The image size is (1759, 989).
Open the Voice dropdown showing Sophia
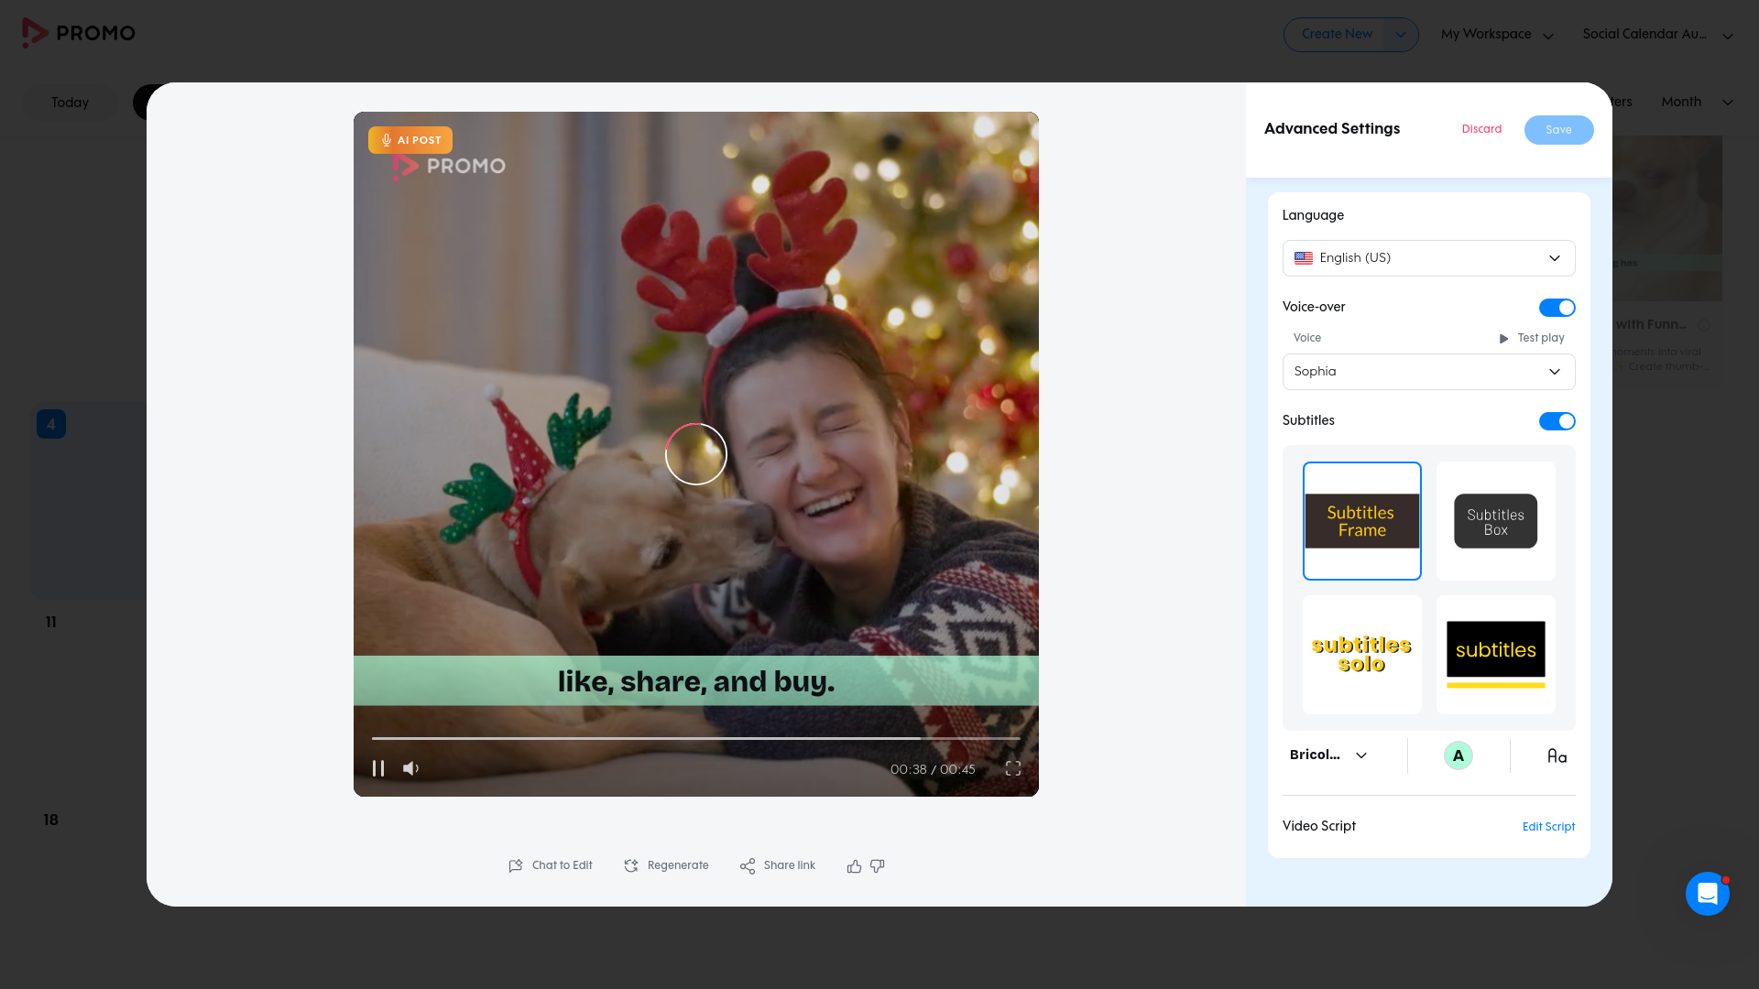[1428, 372]
